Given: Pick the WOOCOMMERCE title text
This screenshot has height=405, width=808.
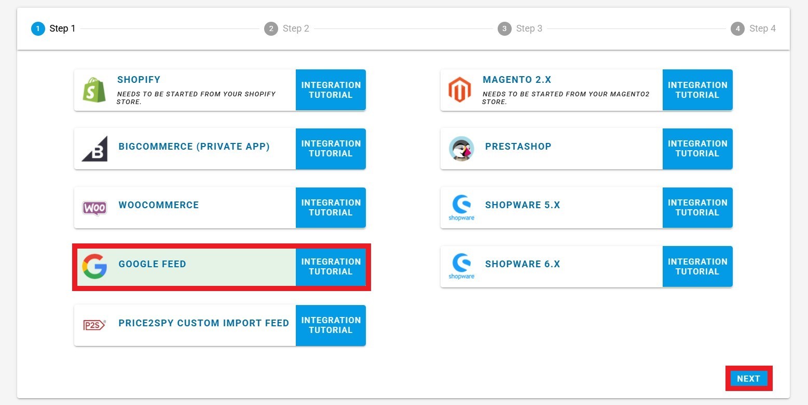Looking at the screenshot, I should click(159, 205).
